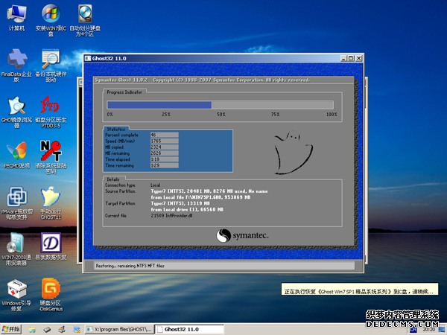This screenshot has height=335, width=447.
Task: Open 自动划分硬盘为4个区 icon
Action: pos(85,20)
